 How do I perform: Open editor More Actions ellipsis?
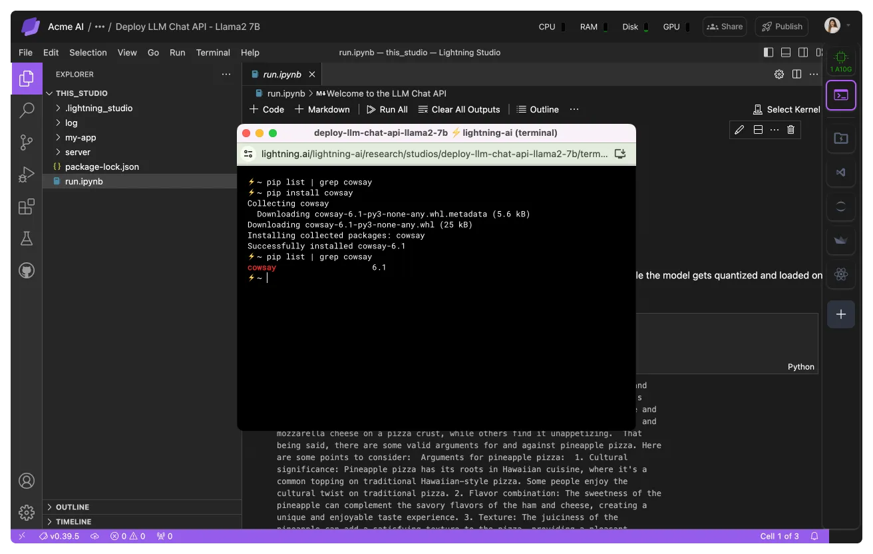(814, 75)
